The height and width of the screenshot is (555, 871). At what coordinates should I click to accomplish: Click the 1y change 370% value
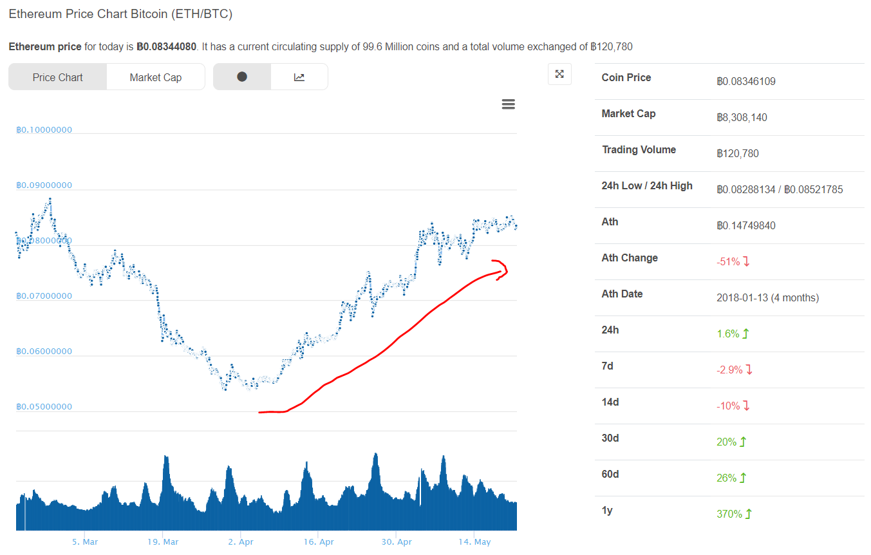pyautogui.click(x=734, y=514)
